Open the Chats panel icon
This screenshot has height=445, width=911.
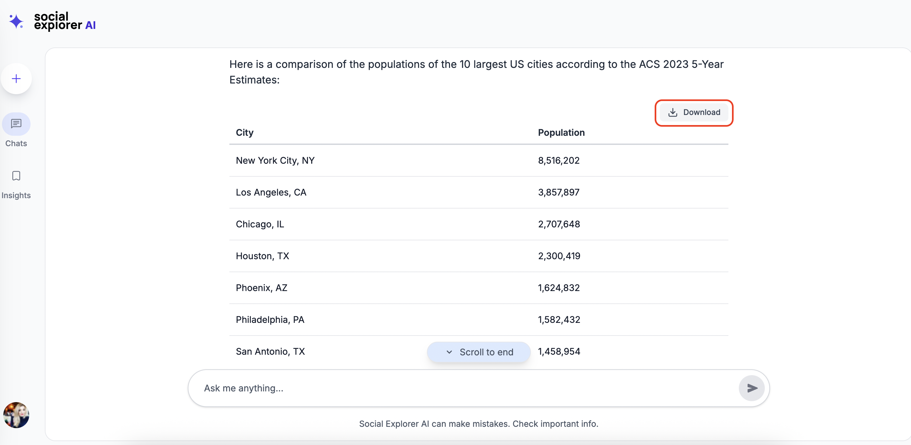[x=16, y=124]
